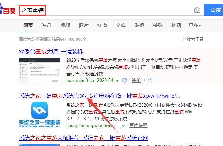Switch to the 资讯 tab
Screen dimensions: 223x146
pyautogui.click(x=47, y=25)
